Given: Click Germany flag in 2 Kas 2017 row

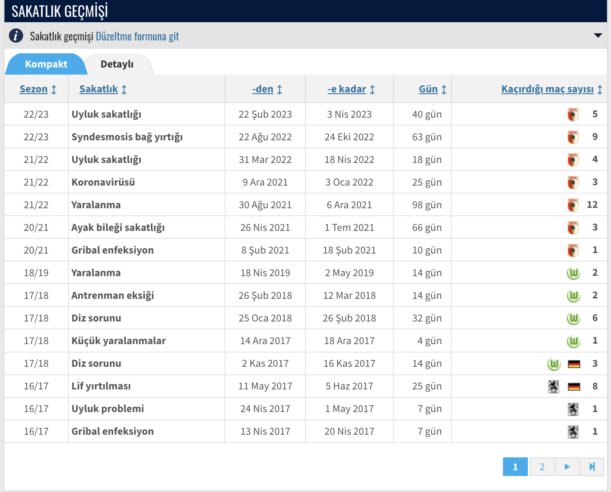Looking at the screenshot, I should 574,364.
